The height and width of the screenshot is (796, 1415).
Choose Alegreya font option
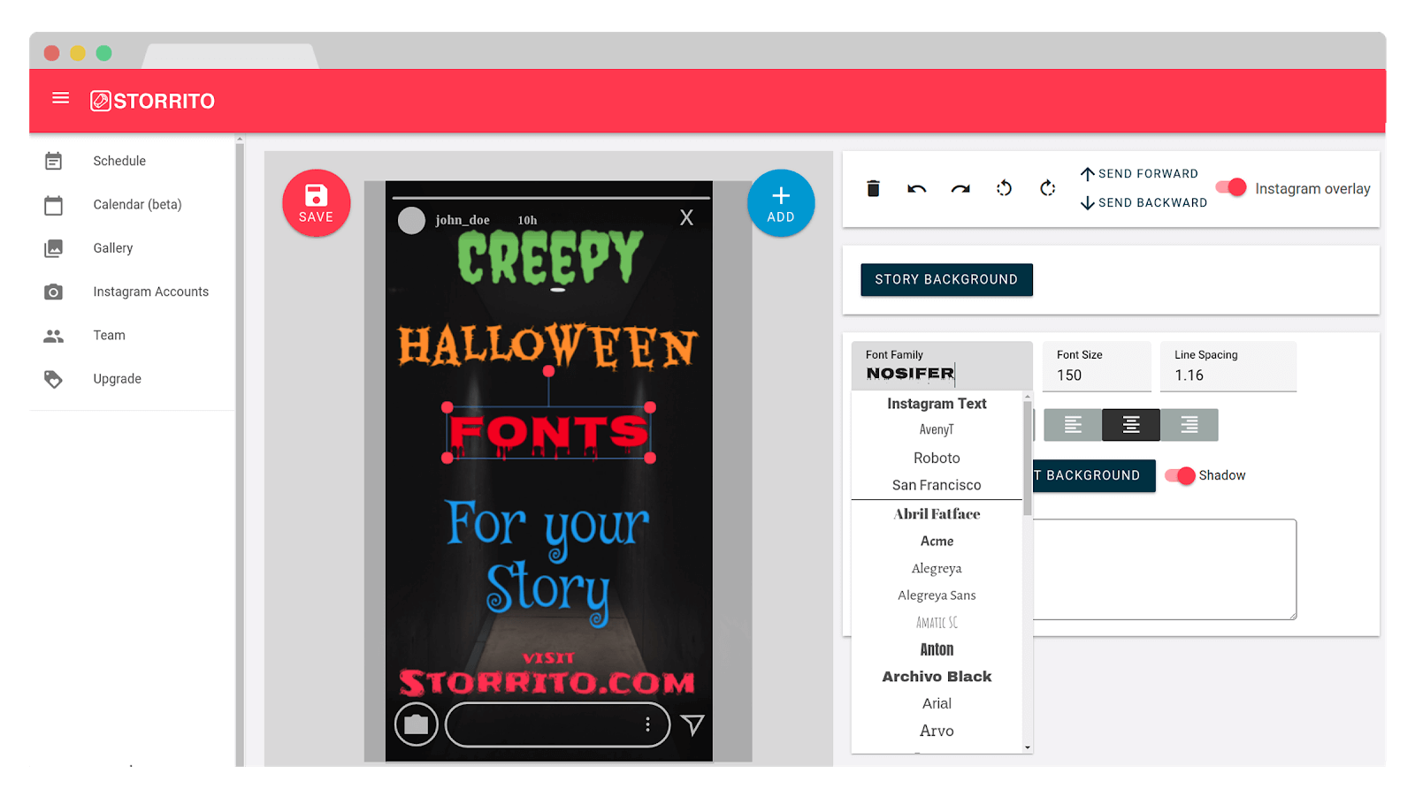coord(937,568)
